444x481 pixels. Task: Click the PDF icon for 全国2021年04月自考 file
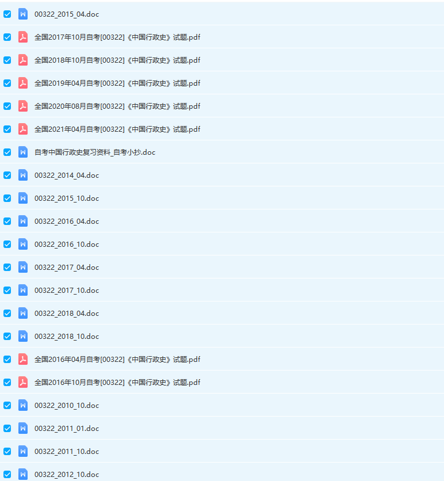tap(23, 129)
